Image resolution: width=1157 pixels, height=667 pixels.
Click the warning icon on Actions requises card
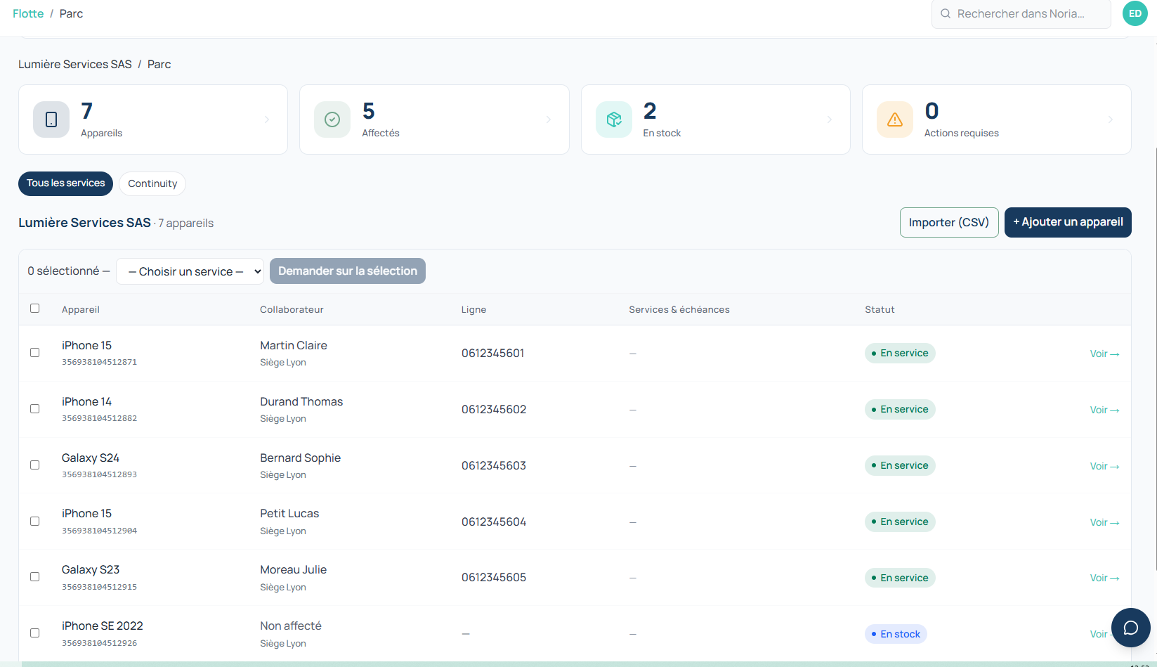pyautogui.click(x=895, y=119)
